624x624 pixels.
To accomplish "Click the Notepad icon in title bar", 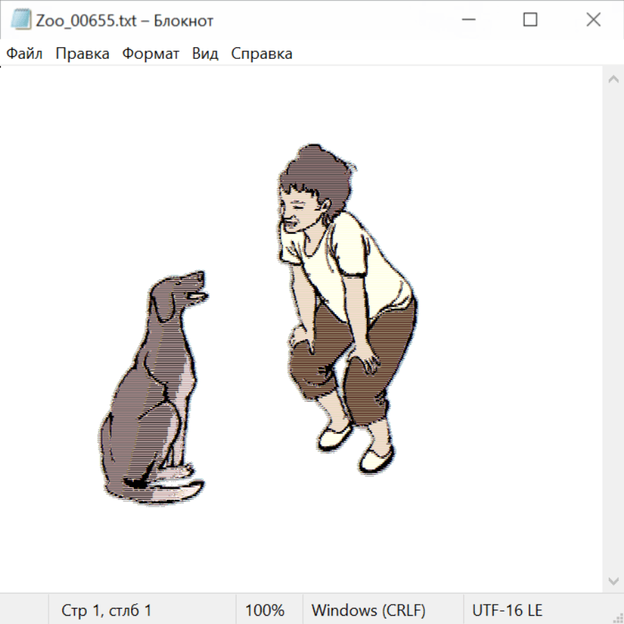I will tap(20, 20).
